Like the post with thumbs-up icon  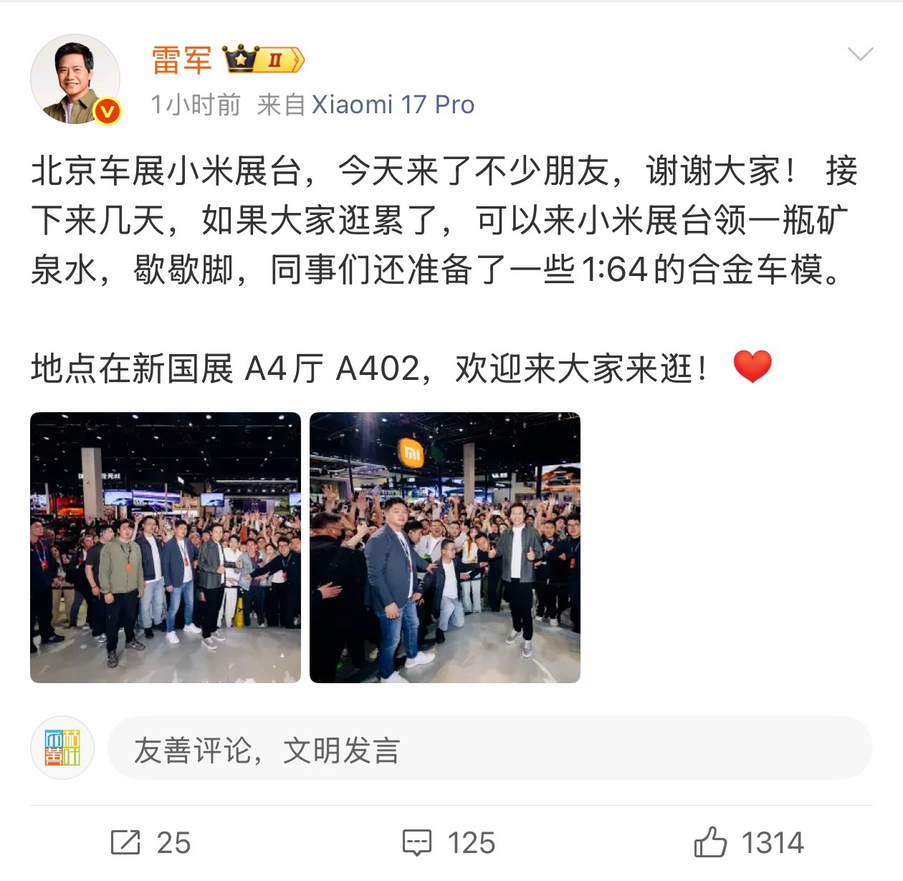[x=710, y=842]
